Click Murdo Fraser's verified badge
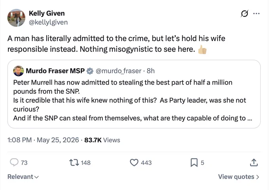 click(90, 71)
